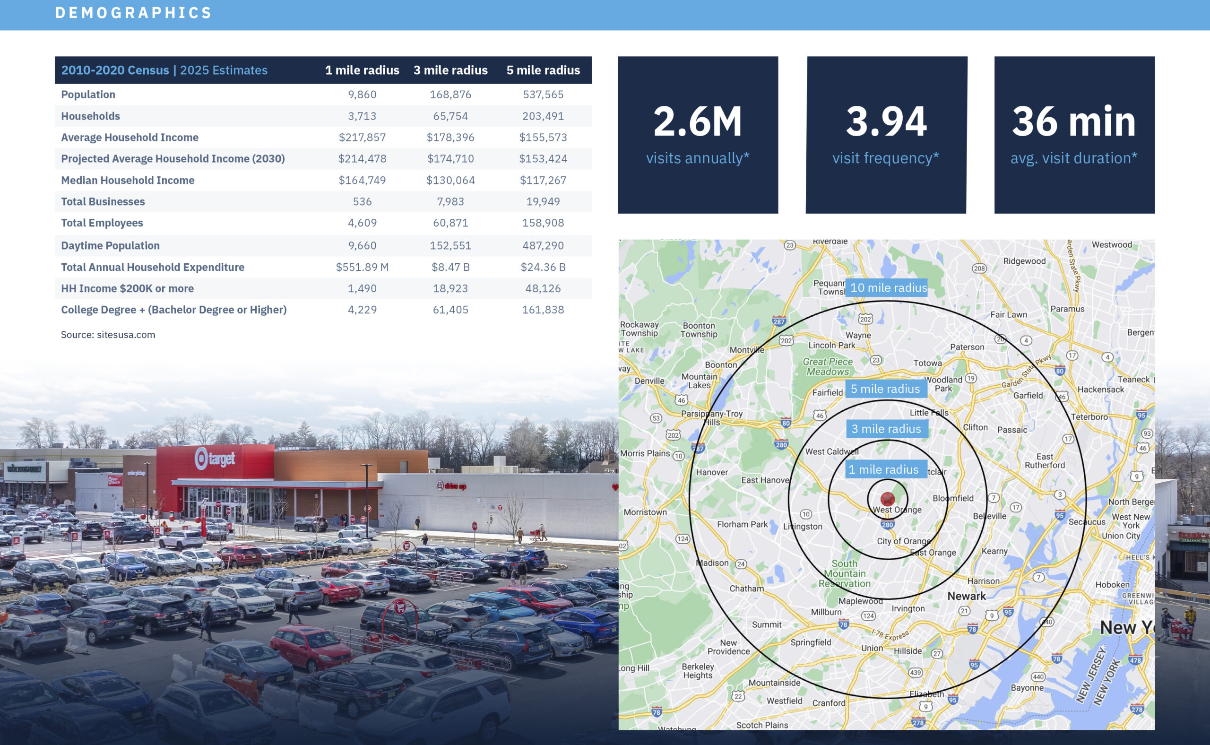Click the Route 208 marker near Ridgewood
The image size is (1210, 745).
[x=979, y=269]
